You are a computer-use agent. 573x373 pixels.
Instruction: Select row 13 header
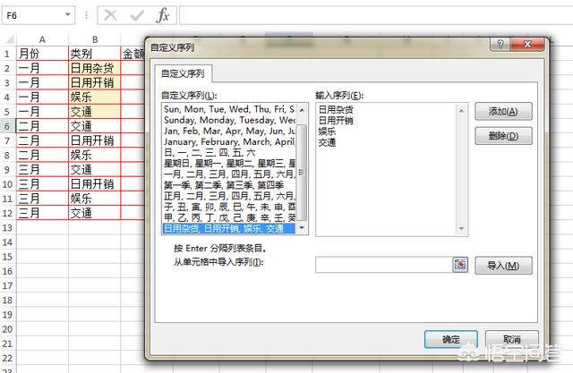(8, 228)
